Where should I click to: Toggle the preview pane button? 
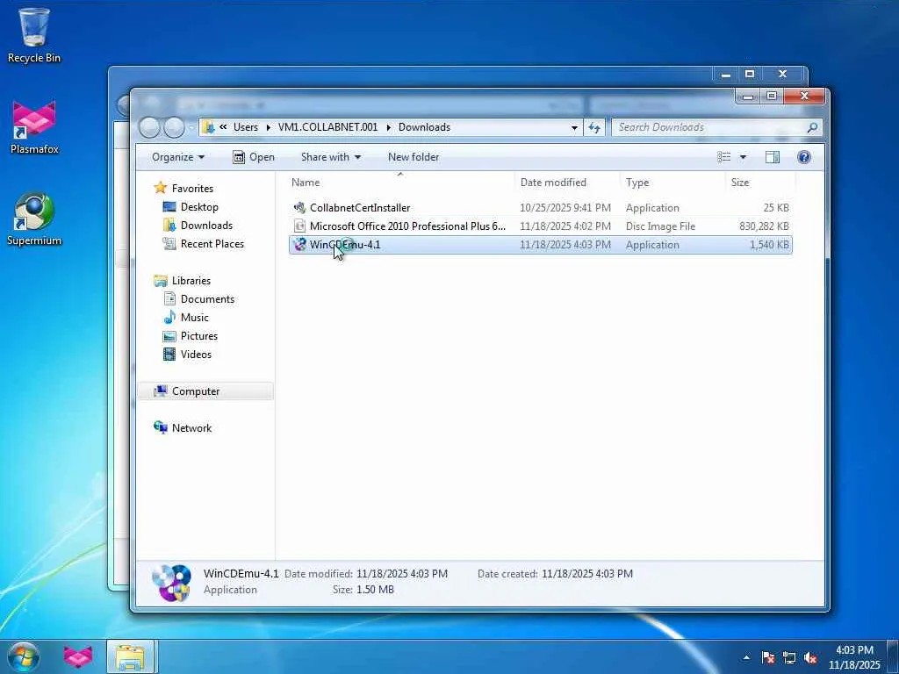[773, 157]
